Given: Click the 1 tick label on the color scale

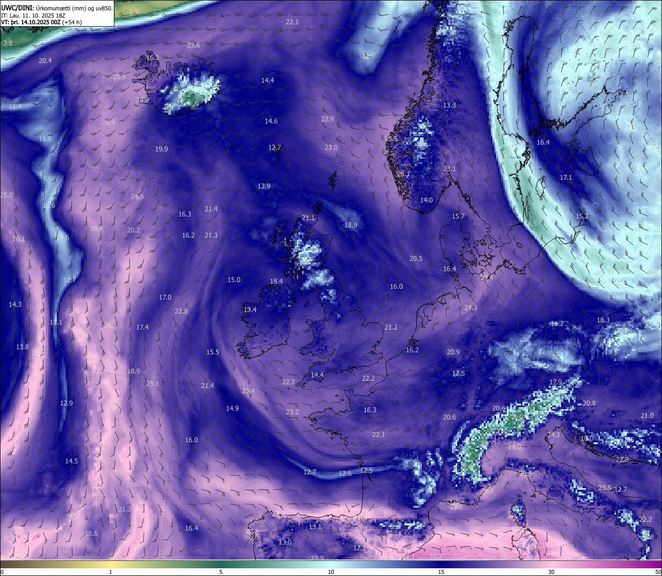Looking at the screenshot, I should (111, 572).
